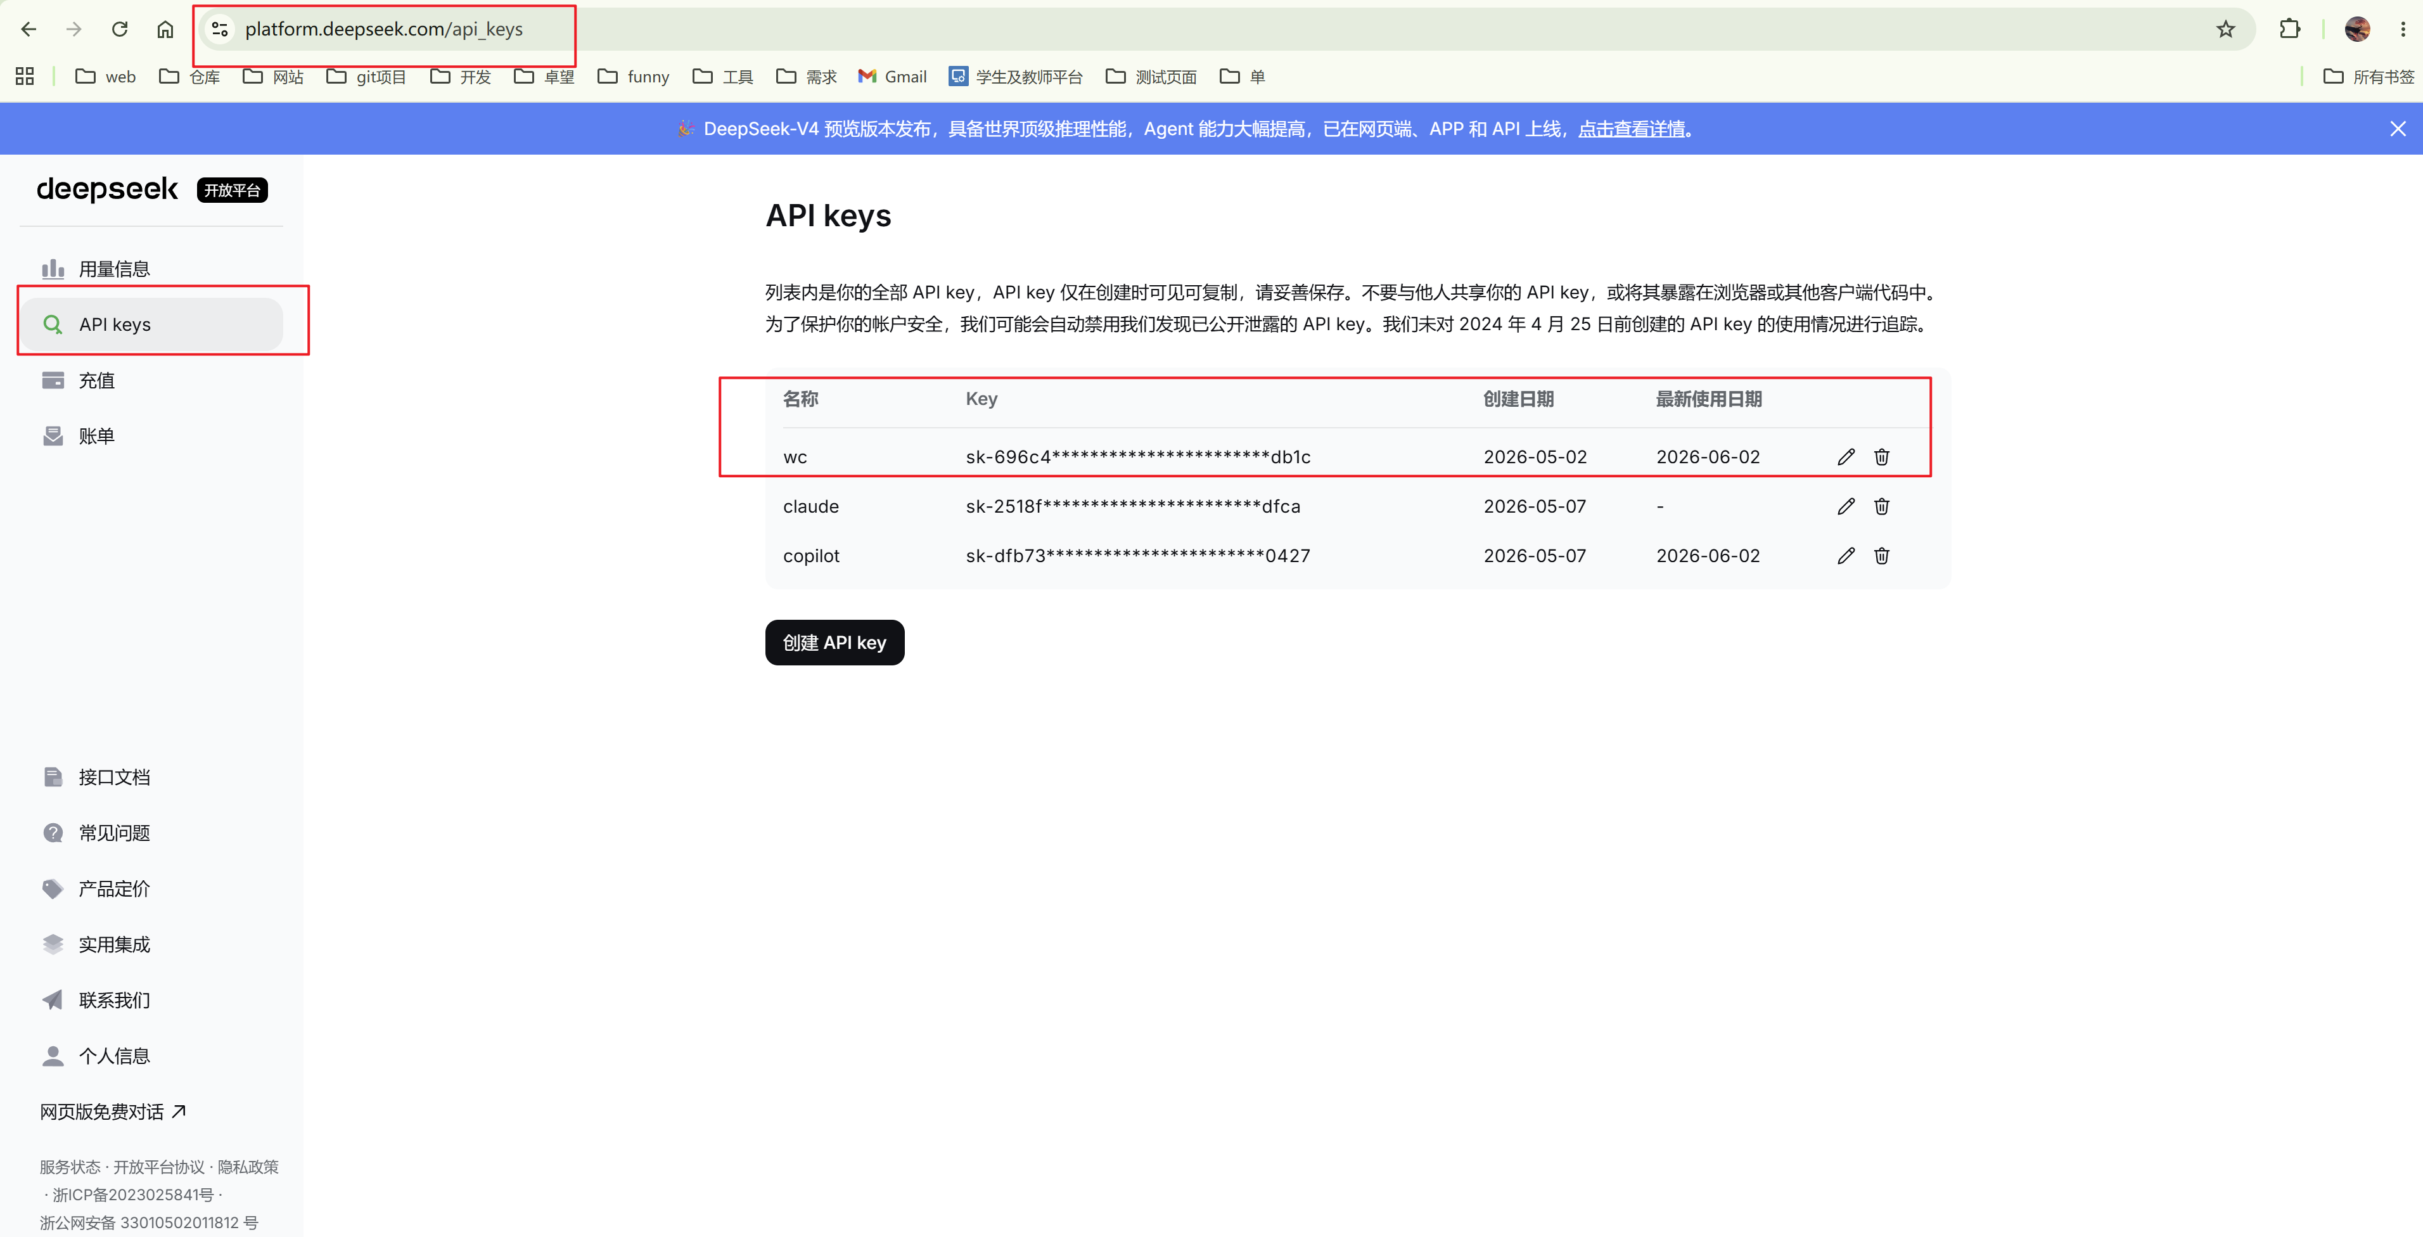Open the 卓望 bookmarks folder

(545, 76)
